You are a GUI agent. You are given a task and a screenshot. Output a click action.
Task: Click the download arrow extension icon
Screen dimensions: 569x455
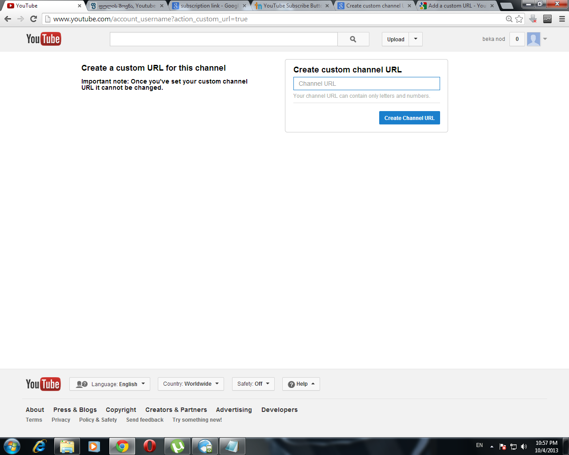pyautogui.click(x=533, y=19)
